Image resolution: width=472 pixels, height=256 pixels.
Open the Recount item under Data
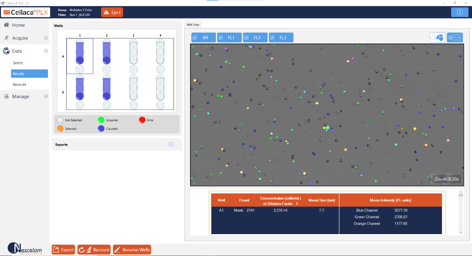(19, 85)
